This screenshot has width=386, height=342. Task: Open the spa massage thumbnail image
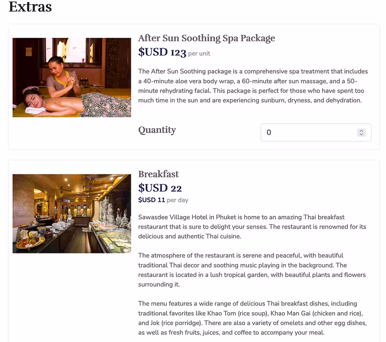pos(72,77)
